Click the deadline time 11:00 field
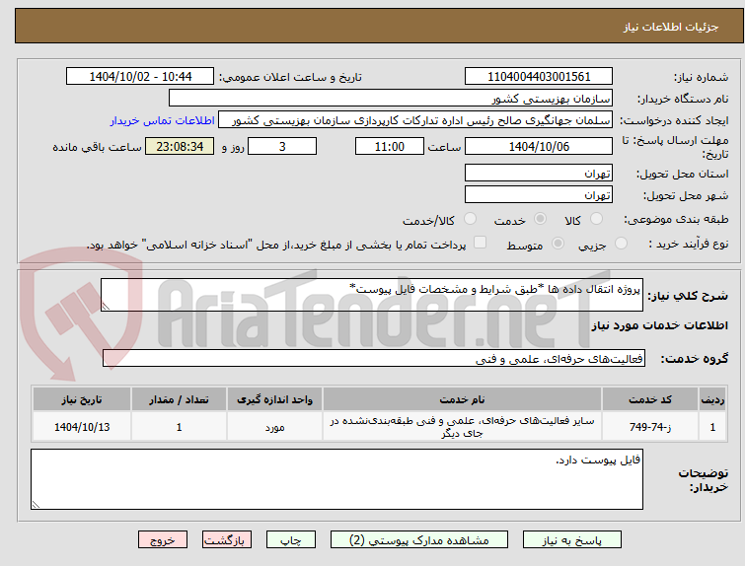Image resolution: width=745 pixels, height=566 pixels. pos(390,146)
